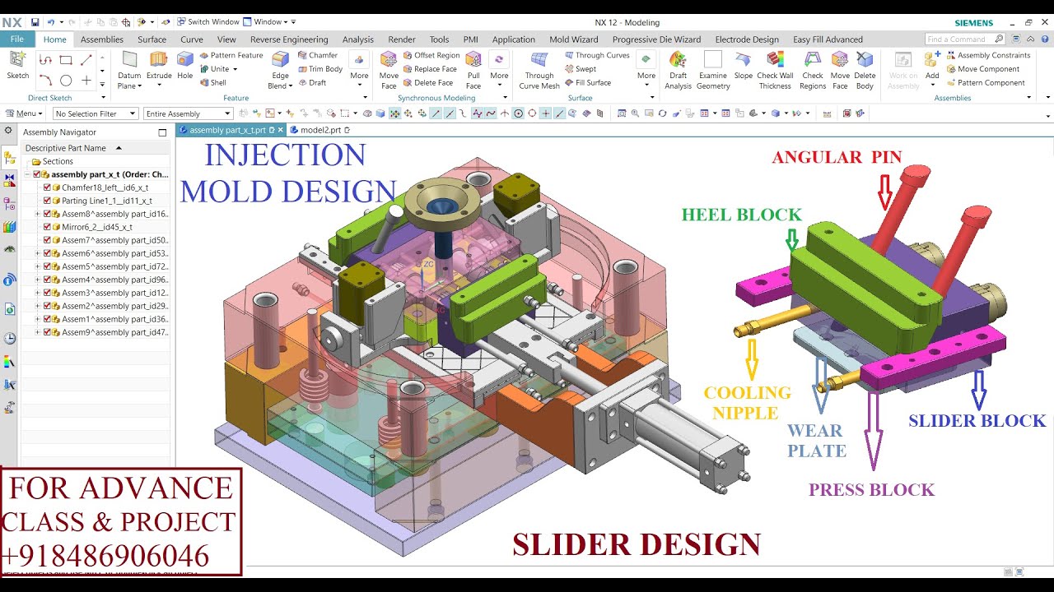Apply an Edge Blend
This screenshot has height=592, width=1054.
pyautogui.click(x=280, y=70)
